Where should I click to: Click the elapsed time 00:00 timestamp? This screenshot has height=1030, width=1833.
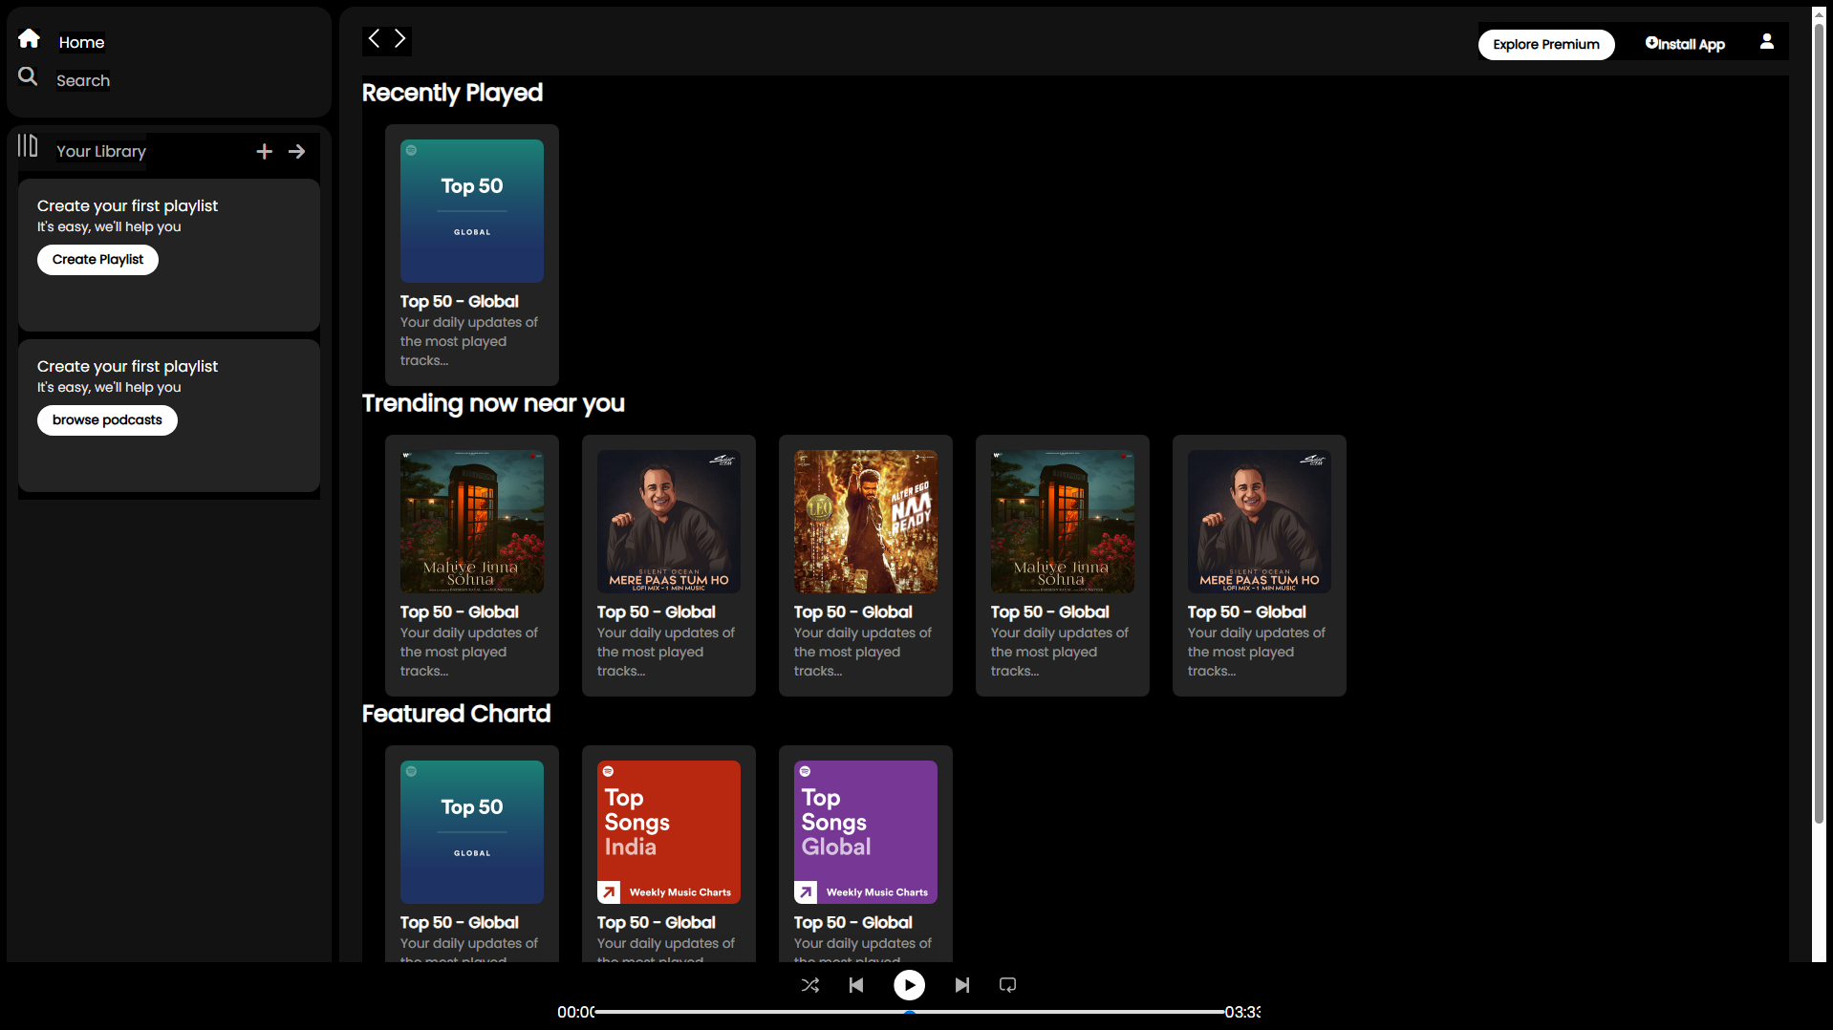[576, 1012]
